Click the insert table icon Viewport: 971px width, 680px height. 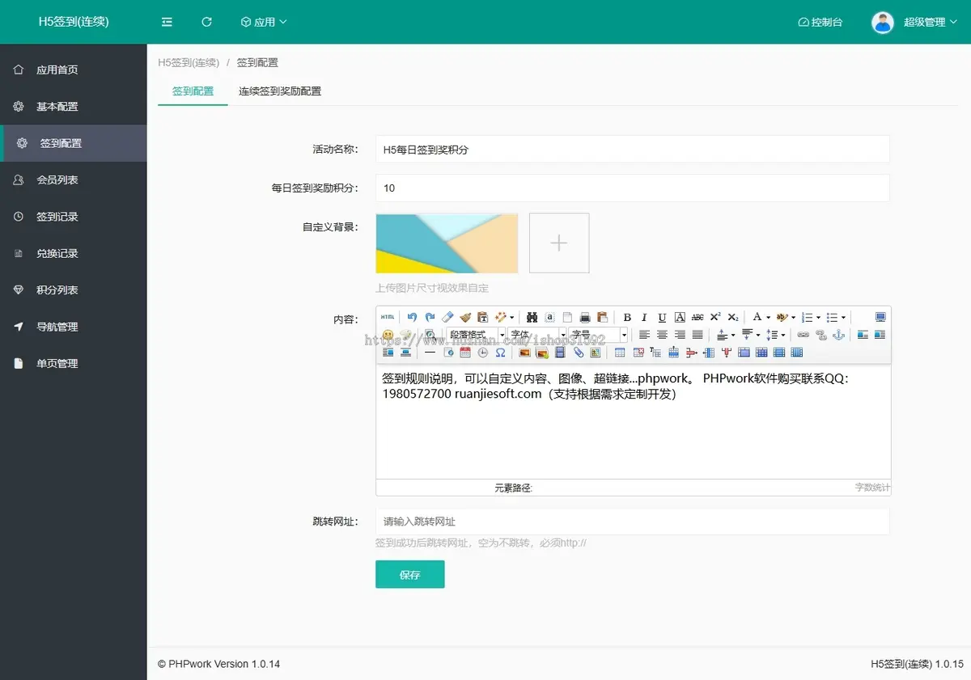pos(620,353)
